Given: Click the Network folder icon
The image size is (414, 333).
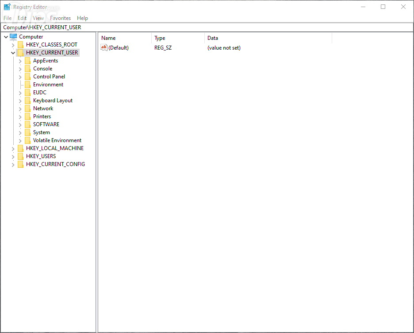Looking at the screenshot, I should coord(27,108).
